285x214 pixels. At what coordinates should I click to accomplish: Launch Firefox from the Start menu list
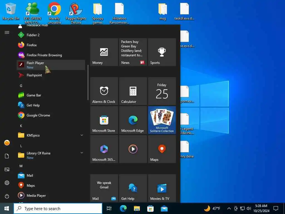point(51,45)
